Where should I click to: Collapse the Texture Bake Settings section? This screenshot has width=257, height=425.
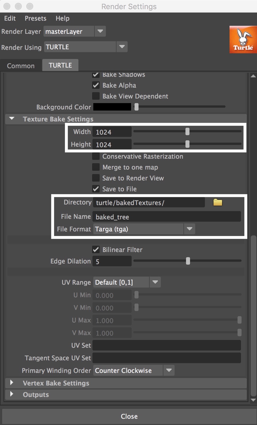click(x=12, y=119)
